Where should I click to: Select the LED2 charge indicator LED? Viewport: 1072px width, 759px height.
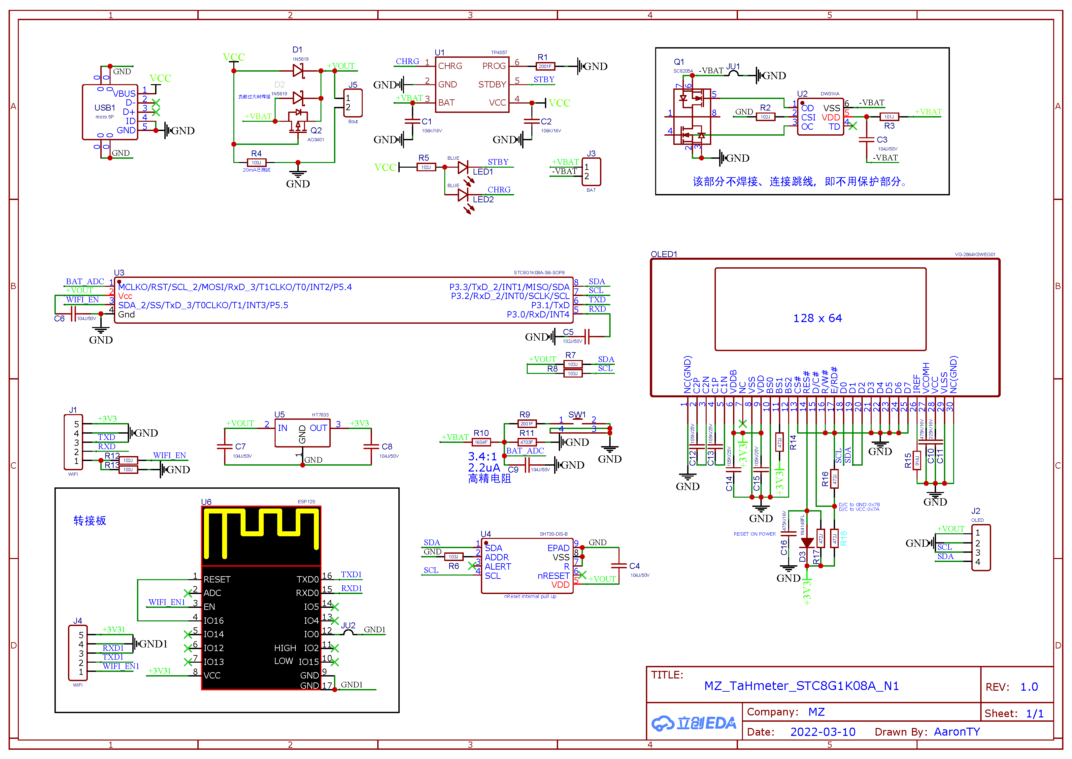[463, 195]
